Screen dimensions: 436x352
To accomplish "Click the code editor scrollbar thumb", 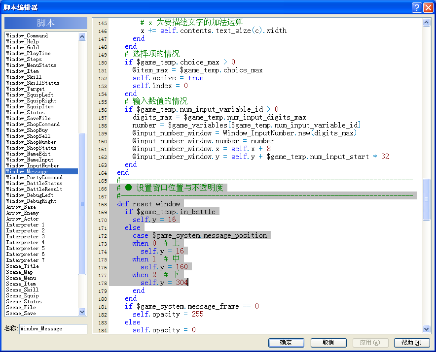I will pos(426,199).
